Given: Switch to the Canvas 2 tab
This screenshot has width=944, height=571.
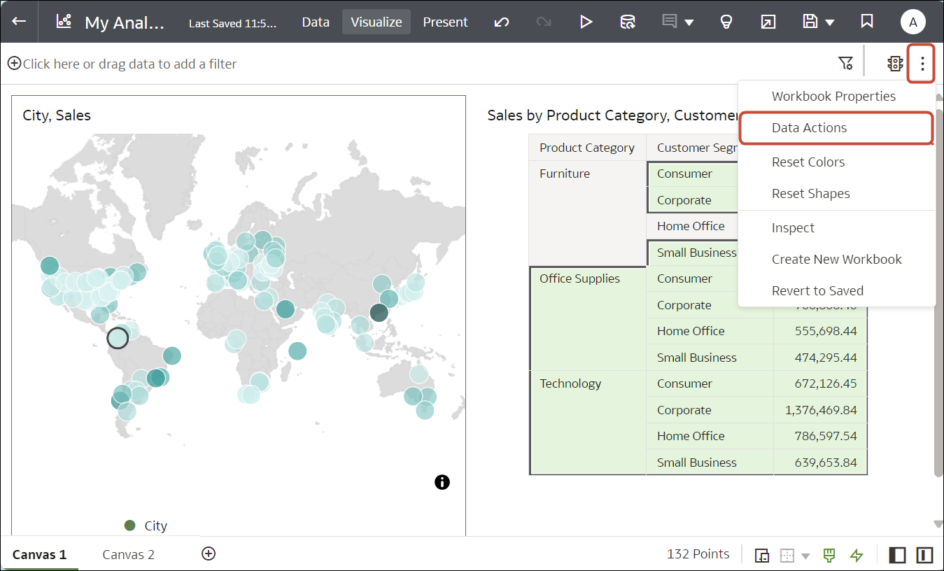Looking at the screenshot, I should 128,555.
